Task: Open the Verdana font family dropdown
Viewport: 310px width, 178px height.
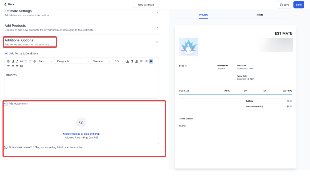Action: click(x=102, y=61)
